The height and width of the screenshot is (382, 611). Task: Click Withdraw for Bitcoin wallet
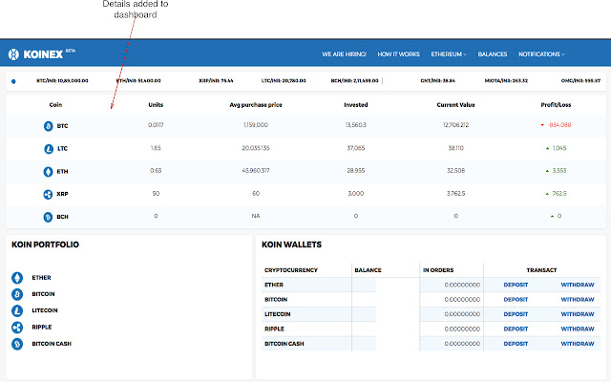tap(578, 299)
